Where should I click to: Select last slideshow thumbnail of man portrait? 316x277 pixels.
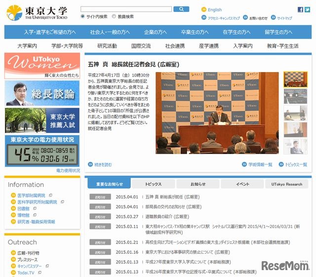(295, 147)
